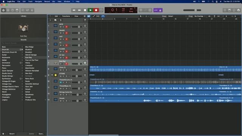The height and width of the screenshot is (136, 242).
Task: Open the Snap mode dropdown set to Smart
Action: 177,16
